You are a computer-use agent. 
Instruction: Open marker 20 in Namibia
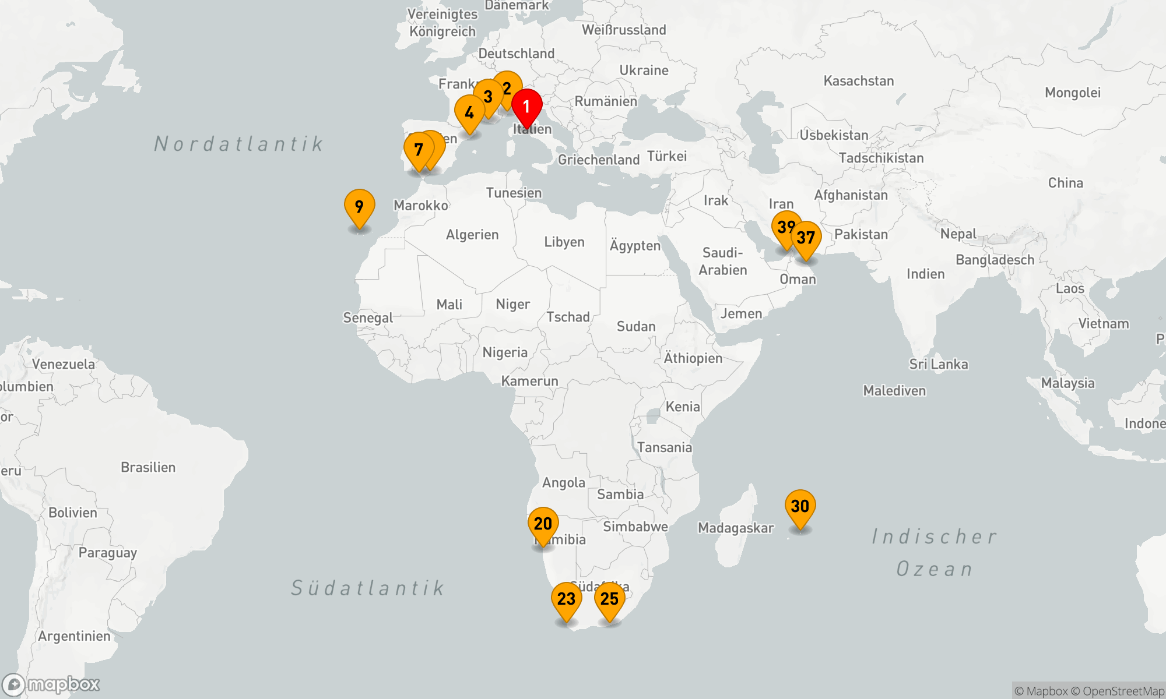click(543, 524)
